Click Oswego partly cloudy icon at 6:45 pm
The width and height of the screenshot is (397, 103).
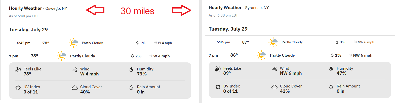[73, 43]
